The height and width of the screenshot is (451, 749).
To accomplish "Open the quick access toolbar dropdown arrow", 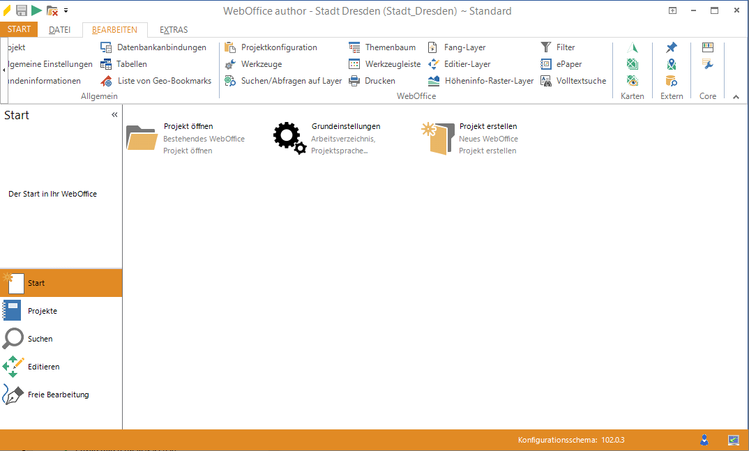I will [66, 10].
